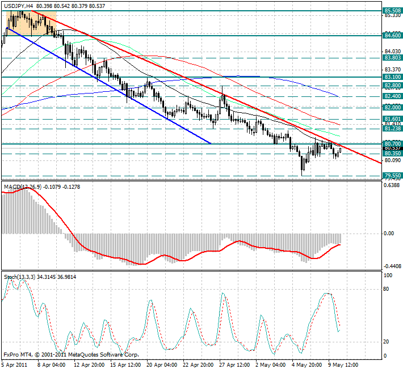Viewport: 403px width, 369px height.
Task: Click the 20 Apr 04:00 date label
Action: click(x=162, y=364)
